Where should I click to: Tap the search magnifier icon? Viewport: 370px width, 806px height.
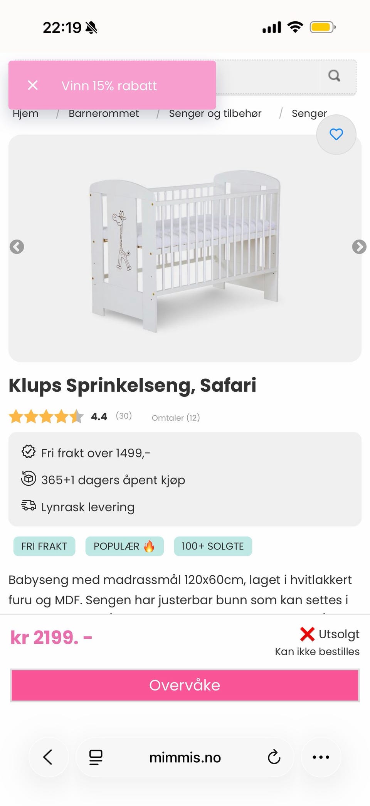pos(334,76)
